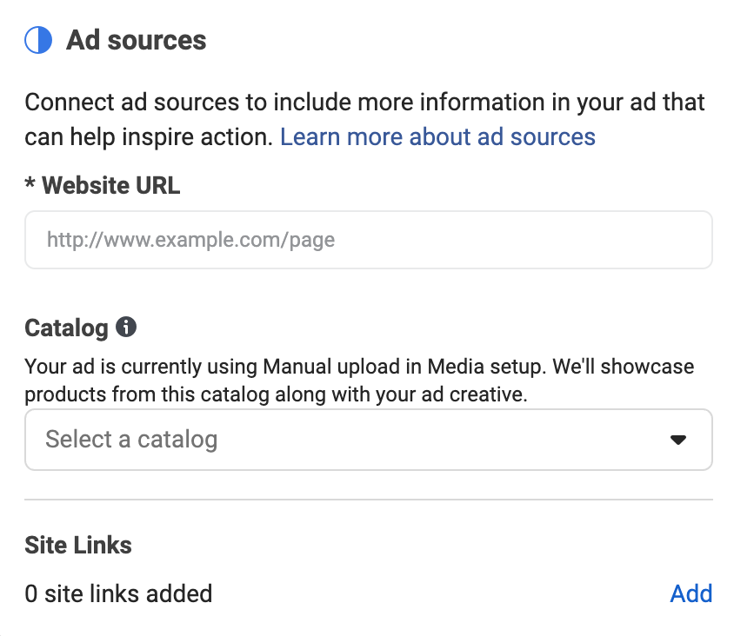Click the catalog dropdown caret arrow
Viewport: 734px width, 636px height.
[677, 440]
